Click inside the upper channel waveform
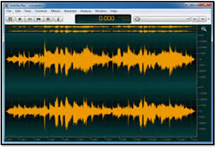 (x=102, y=59)
